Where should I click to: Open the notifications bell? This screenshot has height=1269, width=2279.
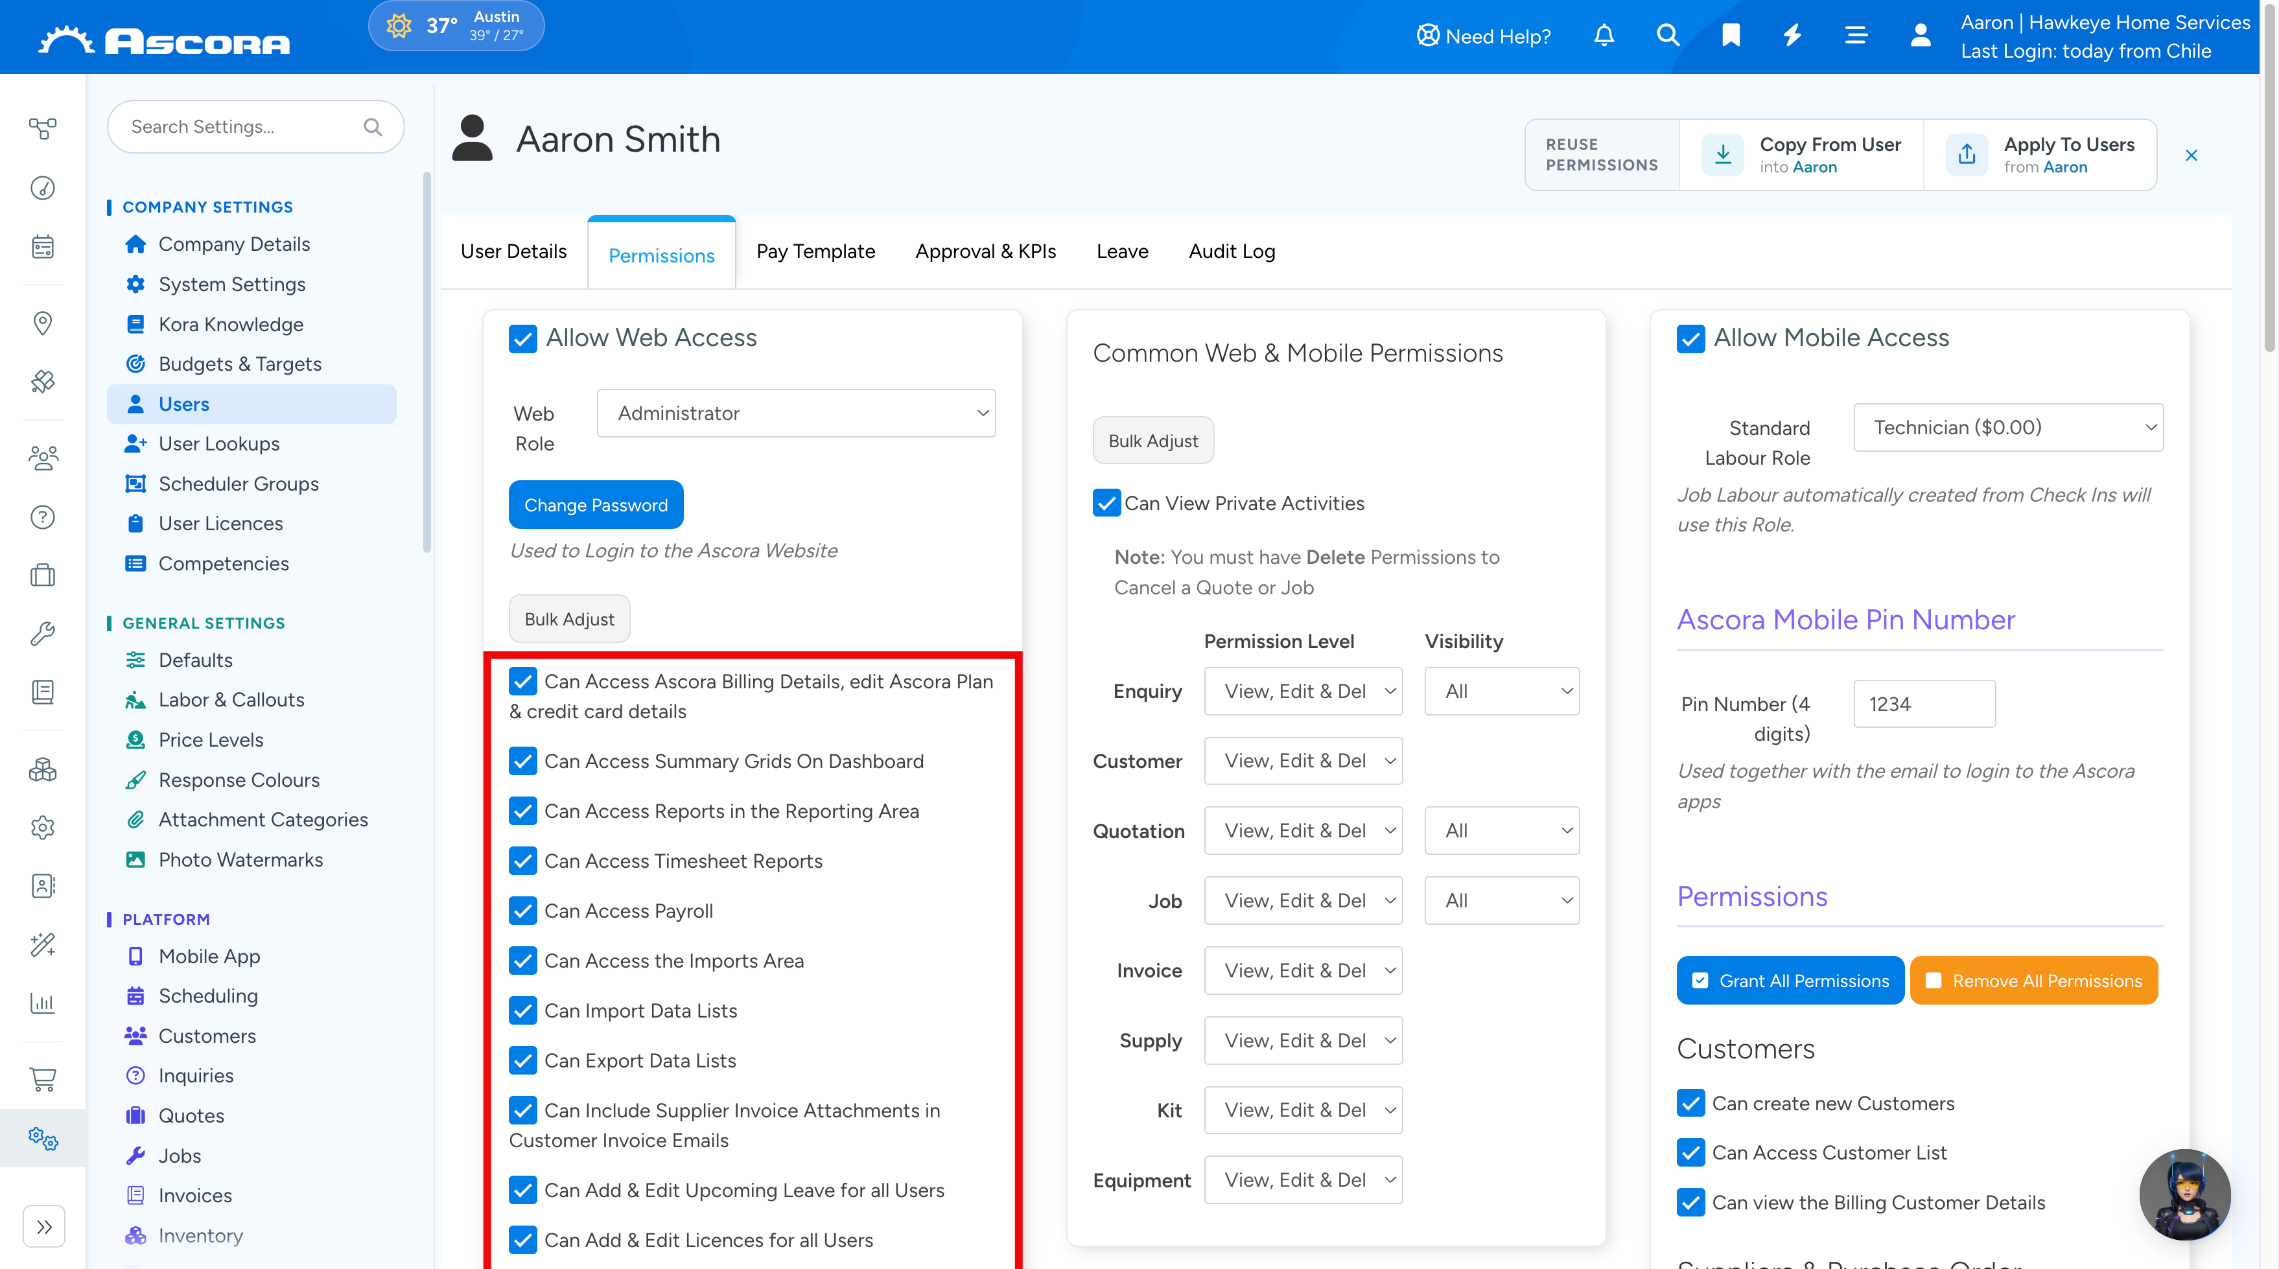(1604, 36)
